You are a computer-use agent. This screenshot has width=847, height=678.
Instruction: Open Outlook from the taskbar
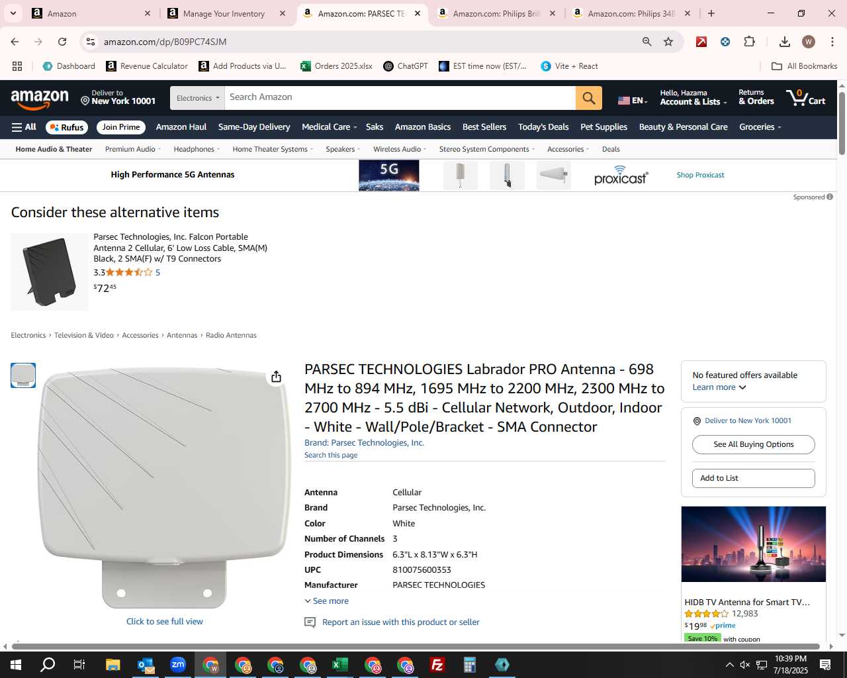146,665
